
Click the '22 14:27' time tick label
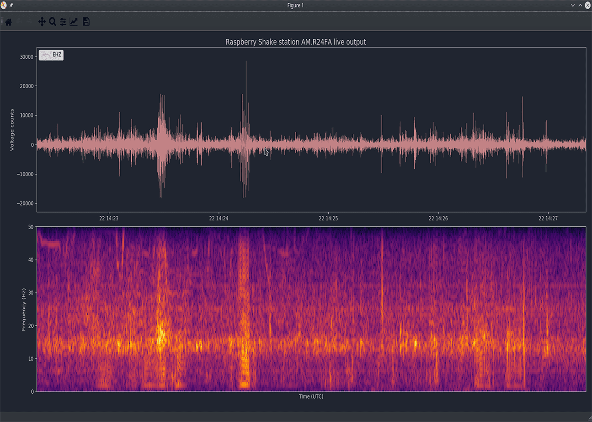tap(548, 219)
